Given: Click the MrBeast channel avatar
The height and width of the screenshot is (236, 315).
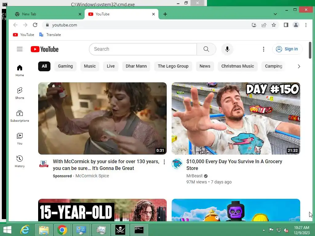Looking at the screenshot, I should (177, 164).
